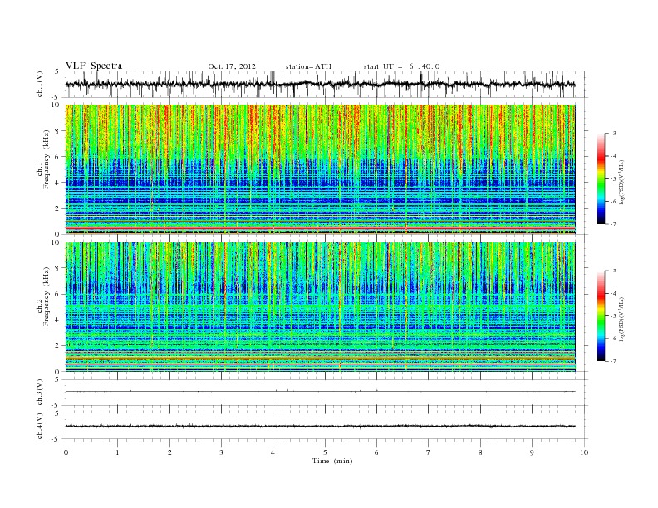Click inside the ch.1 spectrogram panel
Image resolution: width=658 pixels, height=508 pixels.
320,169
